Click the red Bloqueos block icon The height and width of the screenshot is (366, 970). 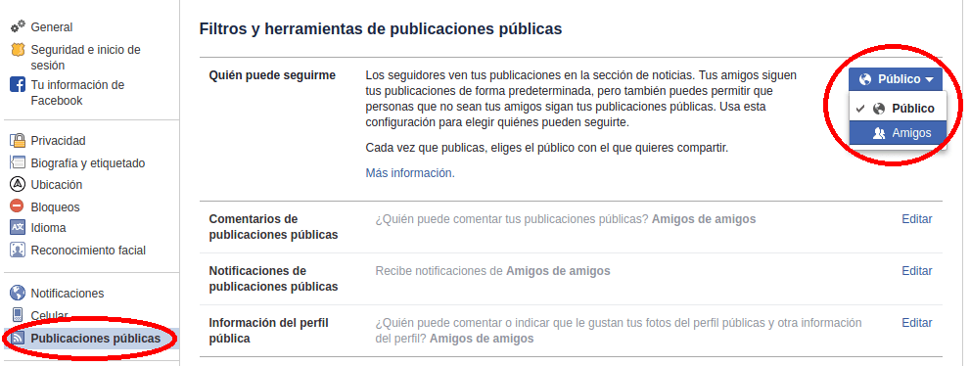pyautogui.click(x=18, y=206)
